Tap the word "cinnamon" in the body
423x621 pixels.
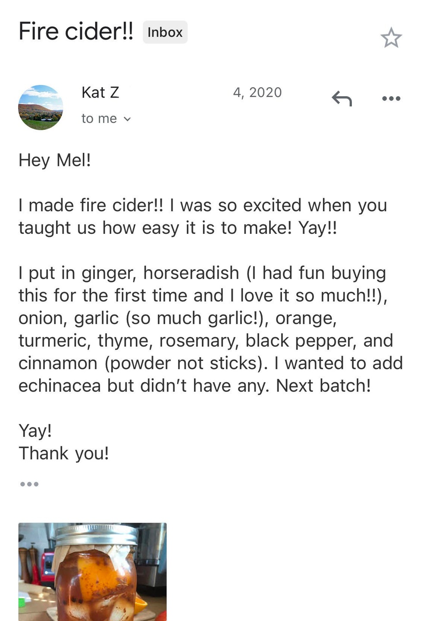point(58,363)
